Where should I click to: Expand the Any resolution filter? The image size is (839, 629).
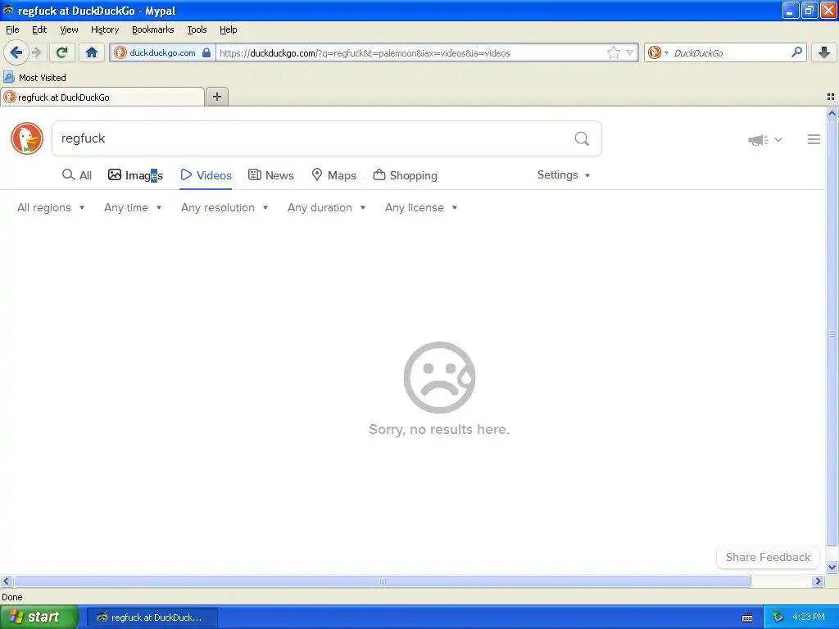click(x=224, y=207)
